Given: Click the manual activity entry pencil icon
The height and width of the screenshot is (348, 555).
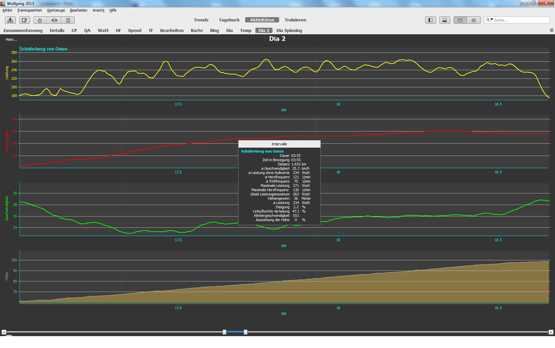Looking at the screenshot, I should (x=24, y=20).
